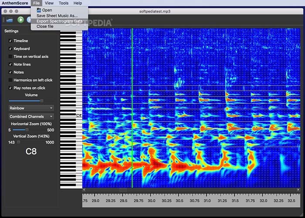Viewport: 305px width, 218px height.
Task: Click the Horizontal Zoom slider handle
Action: pos(27,130)
